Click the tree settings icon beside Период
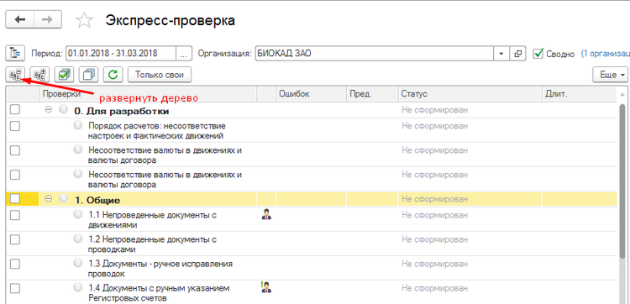630x304 pixels. pos(15,53)
